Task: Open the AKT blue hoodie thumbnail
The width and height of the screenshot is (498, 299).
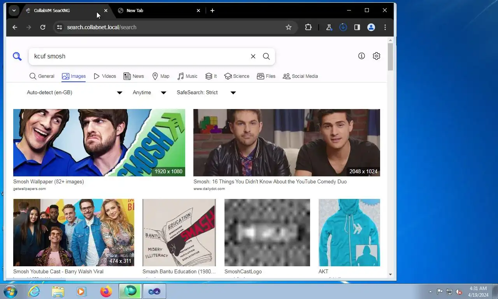Action: tap(349, 232)
